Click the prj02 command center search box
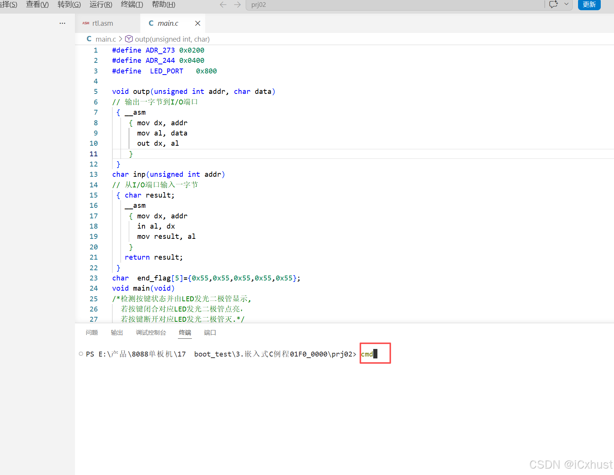 coord(395,5)
